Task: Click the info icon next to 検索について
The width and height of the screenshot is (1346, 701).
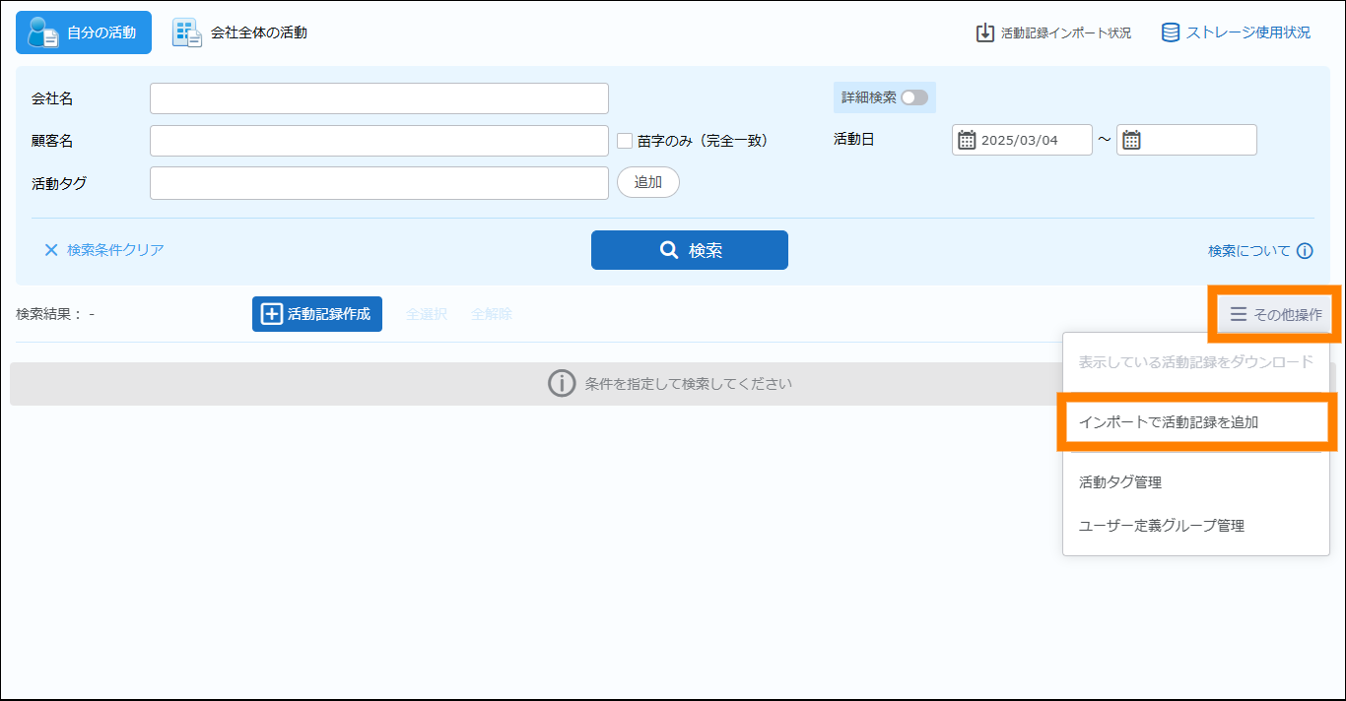Action: [x=1305, y=251]
